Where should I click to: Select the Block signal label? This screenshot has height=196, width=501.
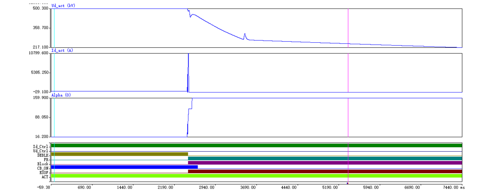point(42,164)
